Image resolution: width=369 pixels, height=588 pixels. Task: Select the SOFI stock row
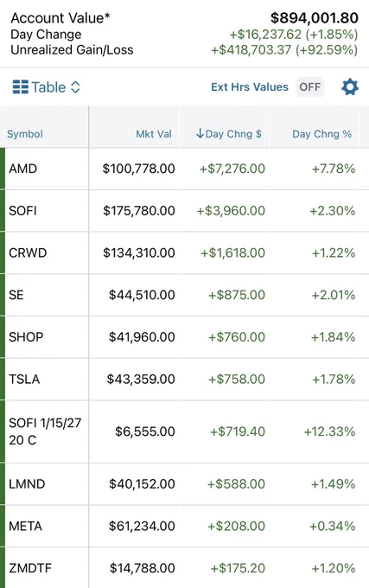point(184,211)
